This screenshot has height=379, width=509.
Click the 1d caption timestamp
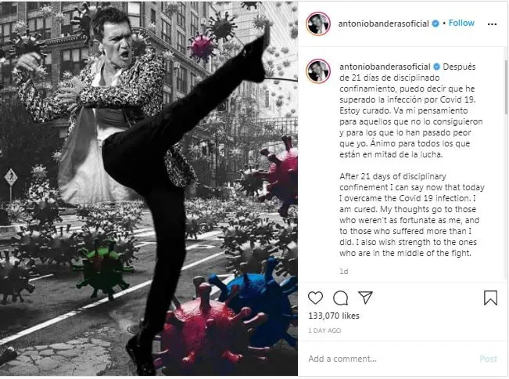[344, 272]
